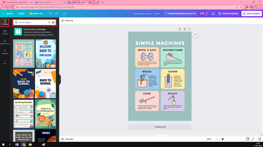Image resolution: width=263 pixels, height=147 pixels.
Task: Select the INCLINED PLANE card heading
Action: (173, 50)
